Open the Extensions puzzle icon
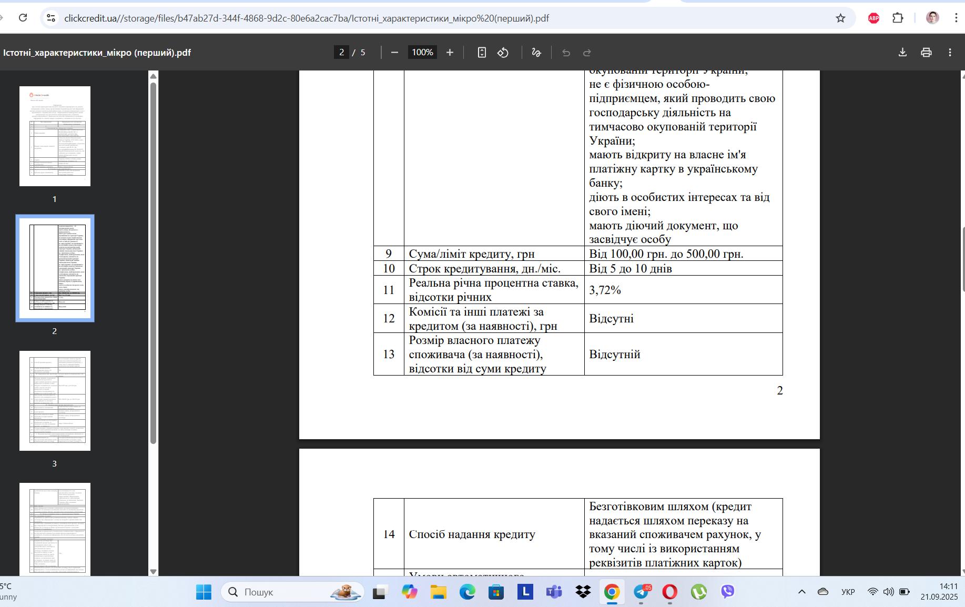Viewport: 965px width, 607px height. click(x=898, y=18)
